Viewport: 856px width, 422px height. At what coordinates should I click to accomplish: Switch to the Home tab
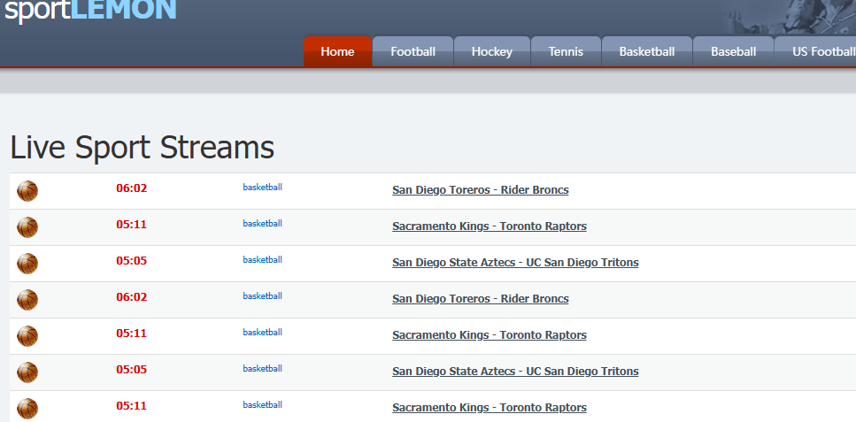pyautogui.click(x=337, y=52)
